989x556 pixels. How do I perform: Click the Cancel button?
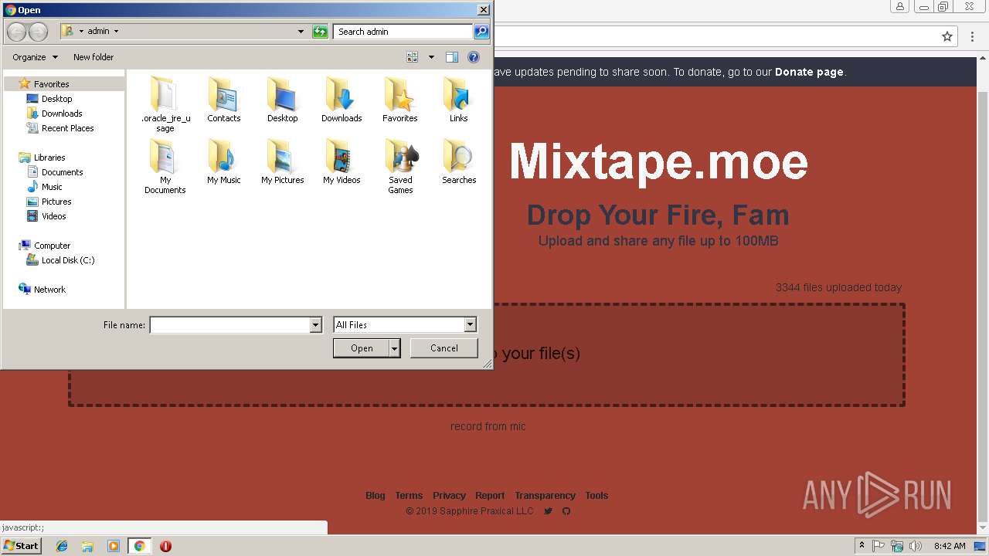(x=444, y=348)
